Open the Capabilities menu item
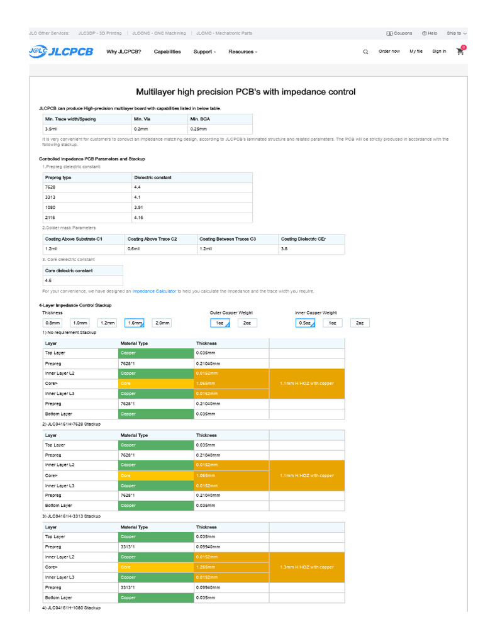Viewport: 483px width, 644px height. (x=167, y=52)
